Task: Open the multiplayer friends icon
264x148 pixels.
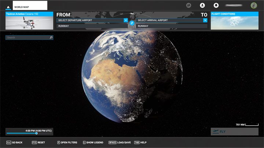Action: pyautogui.click(x=188, y=5)
